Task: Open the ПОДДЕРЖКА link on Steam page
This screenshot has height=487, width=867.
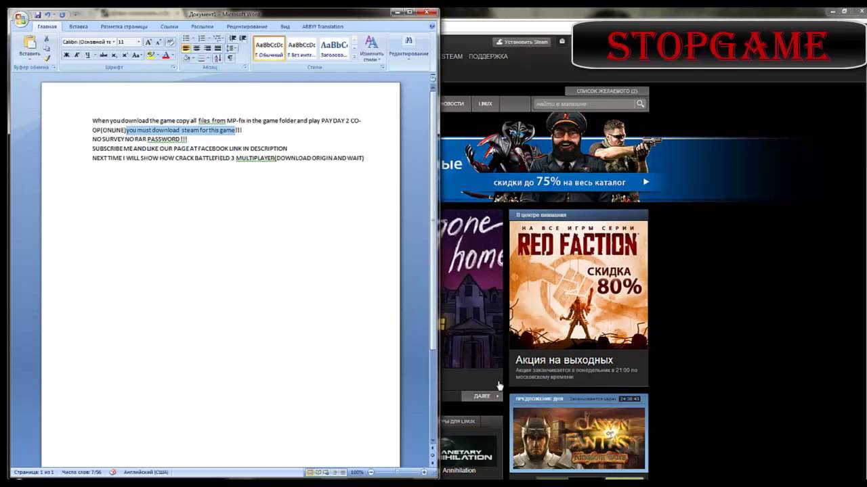Action: (488, 56)
